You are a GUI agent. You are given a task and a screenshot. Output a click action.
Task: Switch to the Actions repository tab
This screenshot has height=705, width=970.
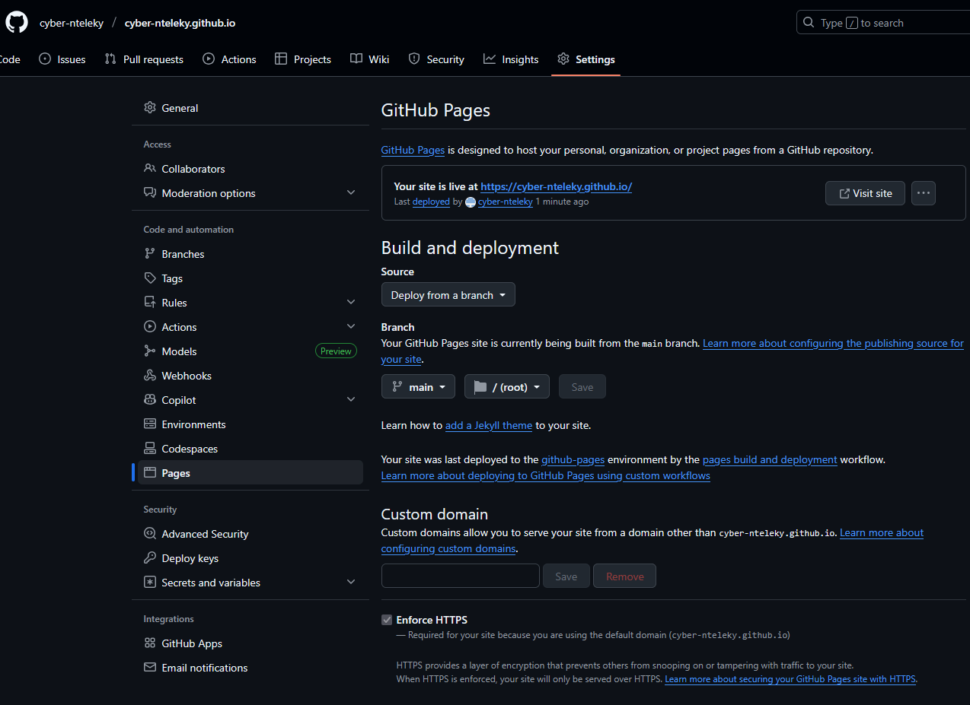click(x=229, y=59)
